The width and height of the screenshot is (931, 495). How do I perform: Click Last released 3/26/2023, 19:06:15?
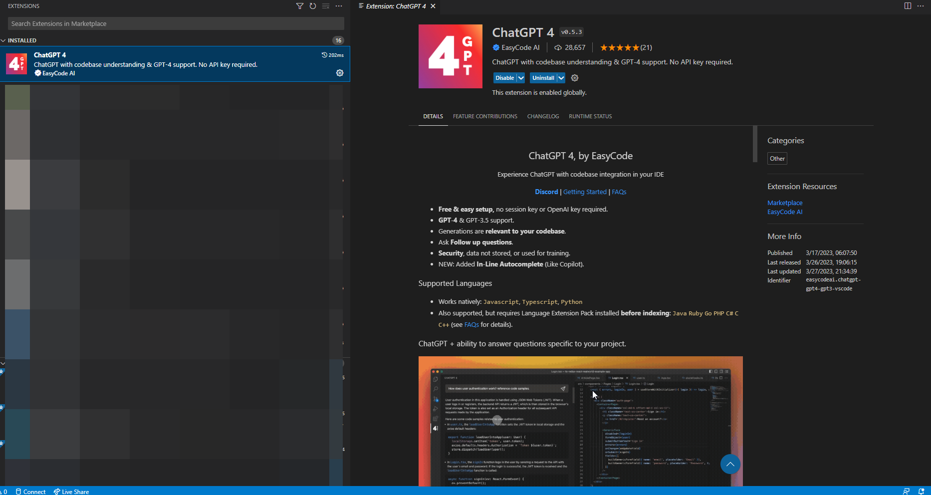coord(831,262)
